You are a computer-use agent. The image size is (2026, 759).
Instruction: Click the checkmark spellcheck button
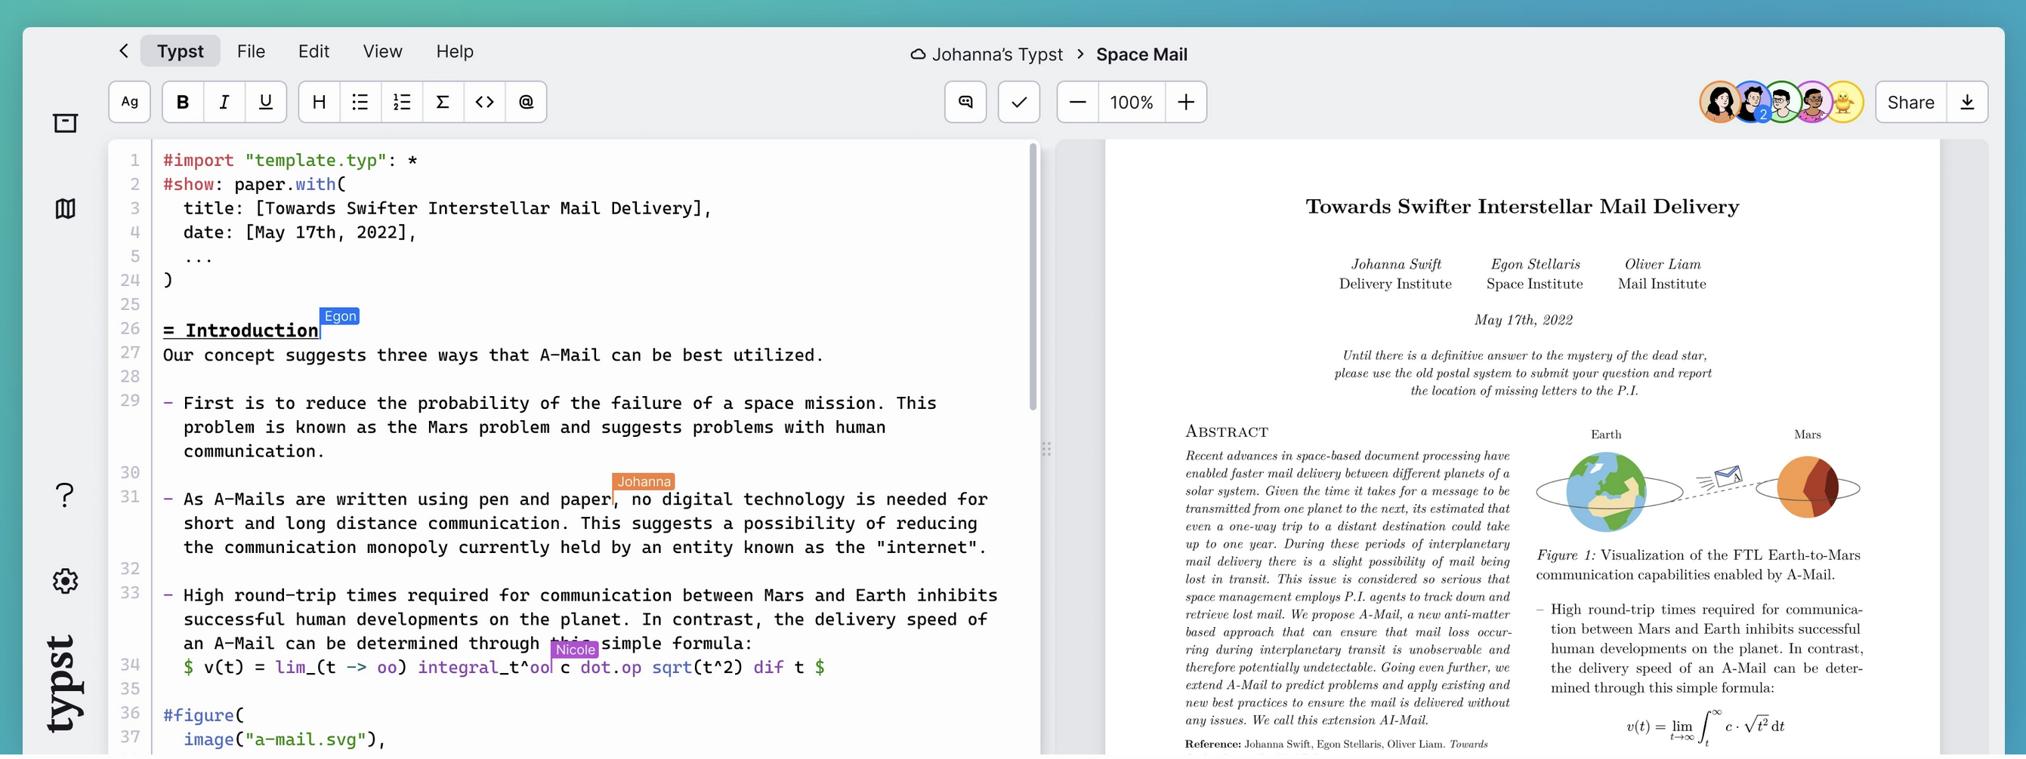coord(1019,102)
